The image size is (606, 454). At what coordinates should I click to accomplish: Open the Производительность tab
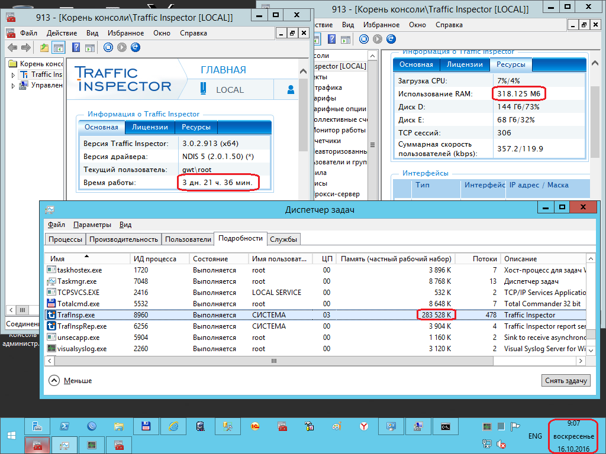124,239
